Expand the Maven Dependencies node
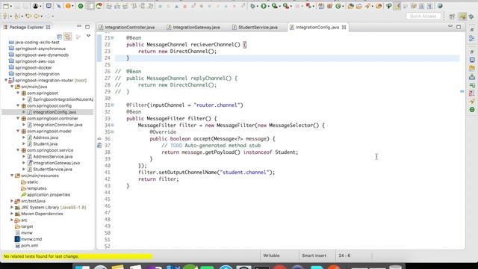478x269 pixels. 12,214
